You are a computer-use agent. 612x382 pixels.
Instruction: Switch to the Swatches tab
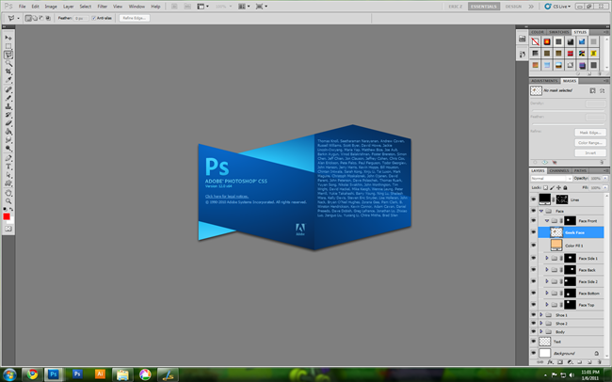(559, 32)
